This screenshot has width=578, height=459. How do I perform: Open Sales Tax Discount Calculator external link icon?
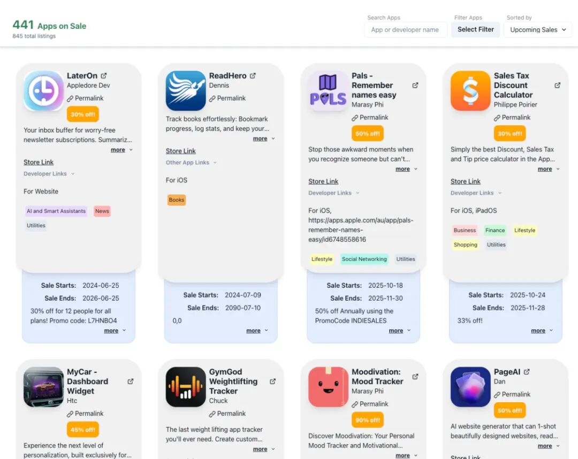(x=557, y=85)
